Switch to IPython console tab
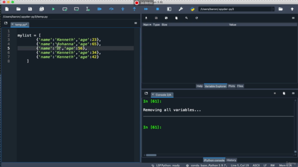 (214, 160)
